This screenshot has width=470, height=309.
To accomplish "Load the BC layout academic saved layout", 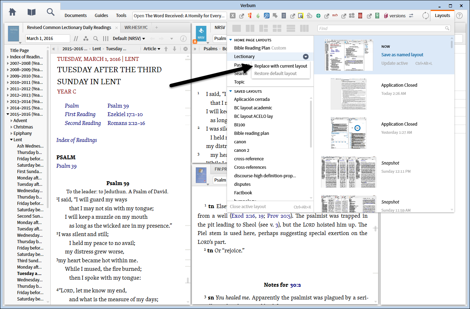I will click(253, 108).
